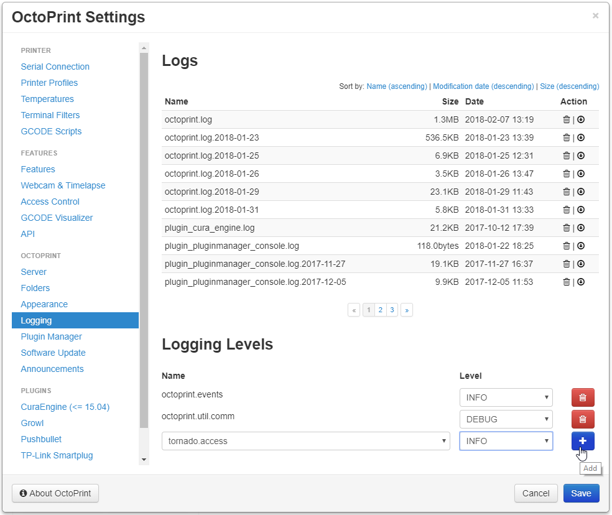
Task: Download octoprint.log.2018-01-31
Action: click(x=581, y=210)
